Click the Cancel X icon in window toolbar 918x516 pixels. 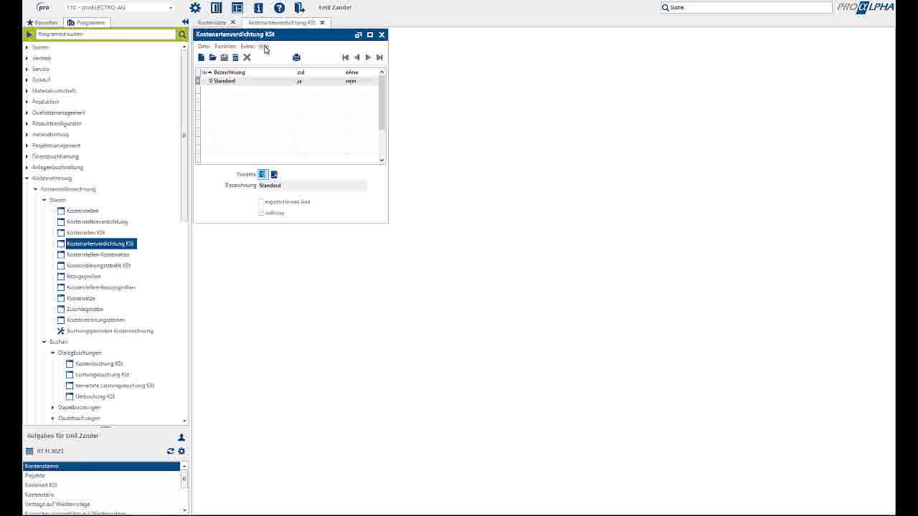(x=247, y=57)
